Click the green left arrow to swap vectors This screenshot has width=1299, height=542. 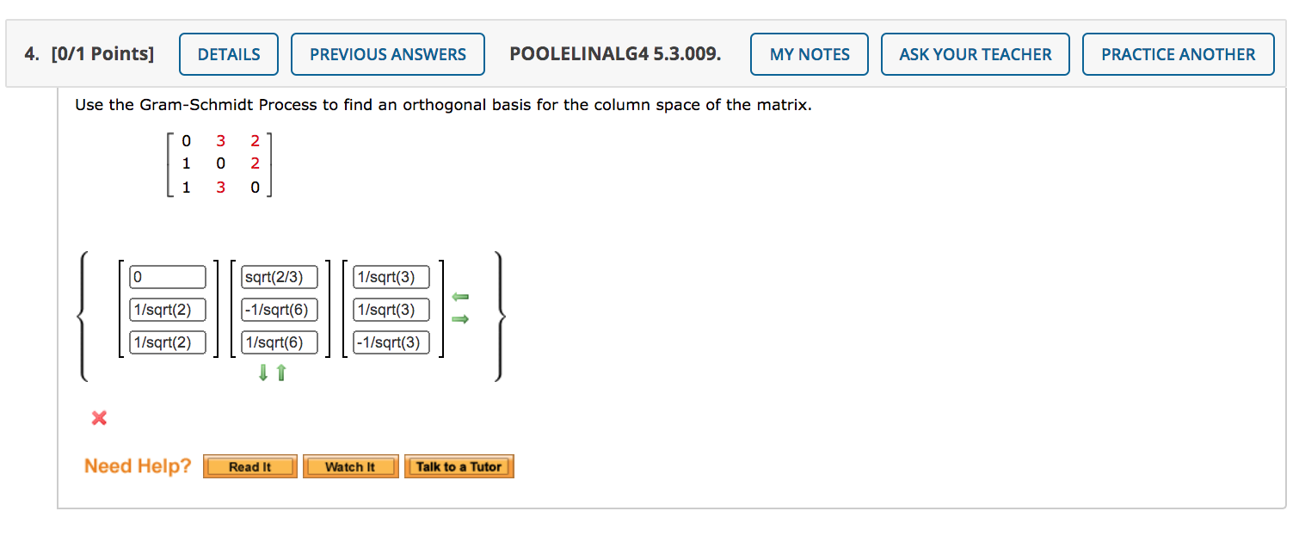(x=460, y=298)
